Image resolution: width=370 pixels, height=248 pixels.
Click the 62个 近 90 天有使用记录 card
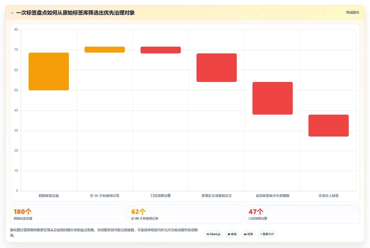[185, 214]
